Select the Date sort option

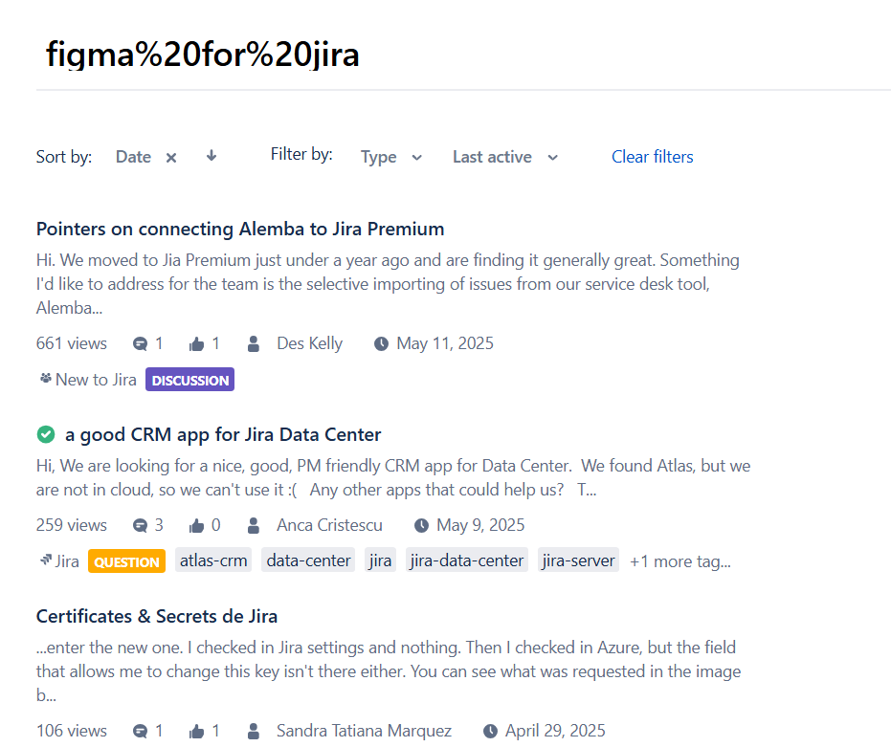click(x=134, y=157)
